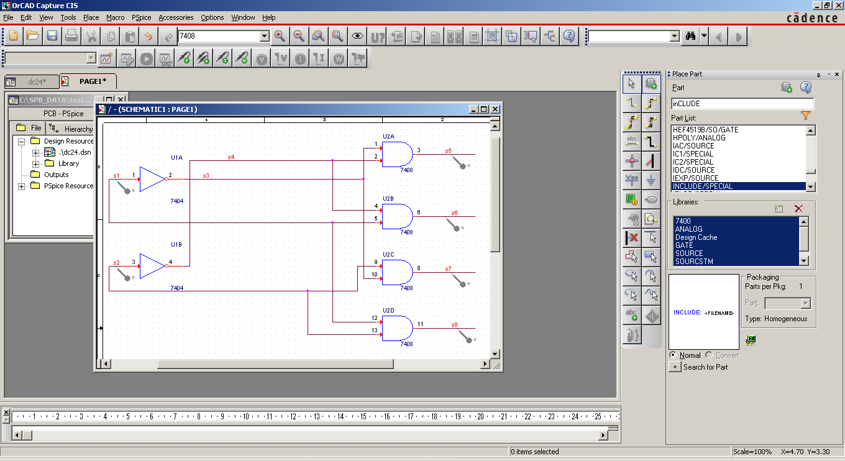Click the Help question mark toolbar icon
The height and width of the screenshot is (461, 845).
pos(569,36)
